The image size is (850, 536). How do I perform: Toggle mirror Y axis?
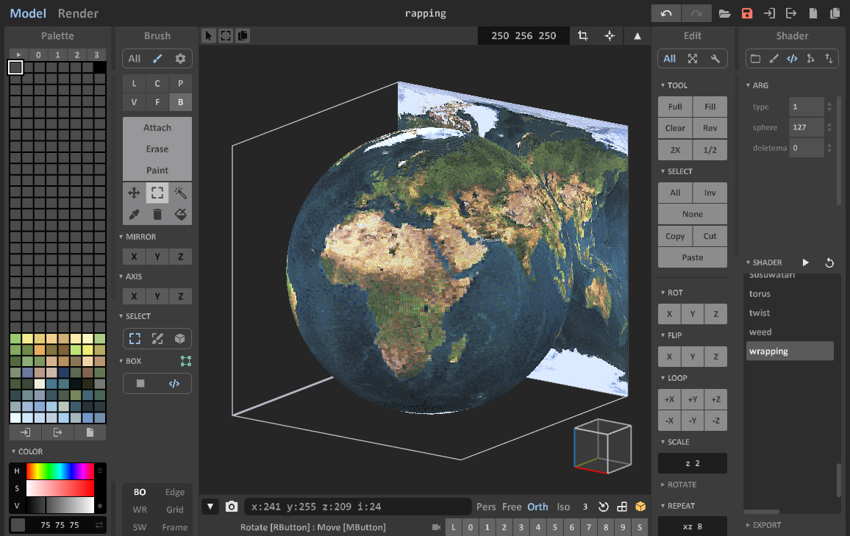pyautogui.click(x=157, y=257)
